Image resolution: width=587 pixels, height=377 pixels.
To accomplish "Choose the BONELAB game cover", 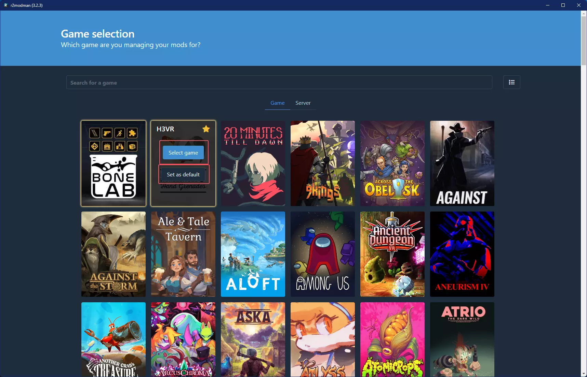I will (x=114, y=163).
